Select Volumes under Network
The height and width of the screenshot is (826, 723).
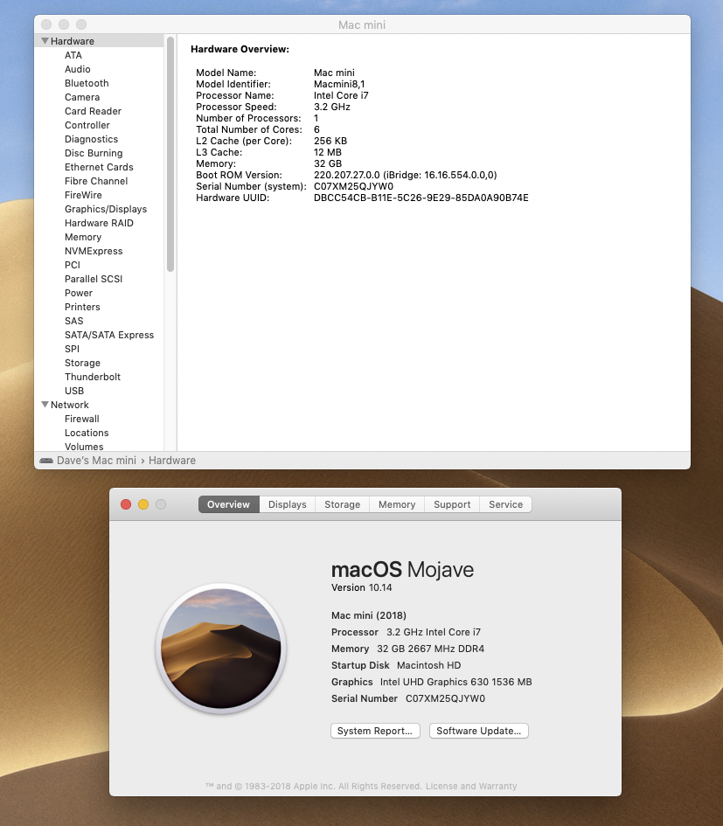[84, 446]
